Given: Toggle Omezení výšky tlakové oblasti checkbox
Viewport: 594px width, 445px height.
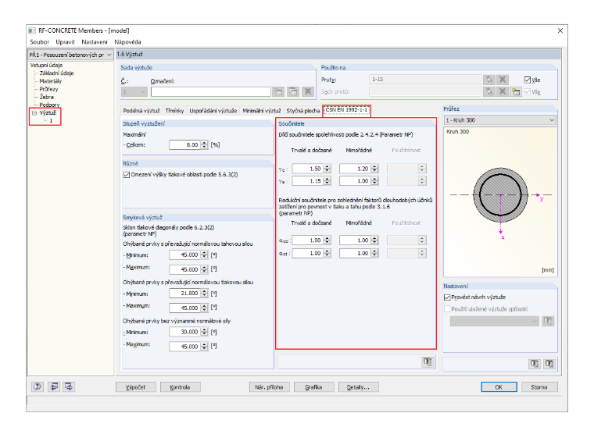Looking at the screenshot, I should click(127, 174).
